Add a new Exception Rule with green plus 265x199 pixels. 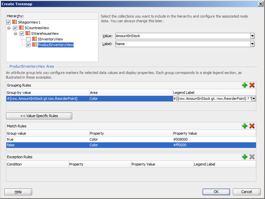[244, 157]
